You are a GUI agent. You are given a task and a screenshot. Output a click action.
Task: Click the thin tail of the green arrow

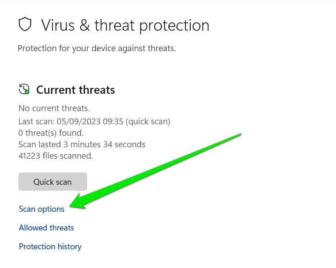[238, 135]
